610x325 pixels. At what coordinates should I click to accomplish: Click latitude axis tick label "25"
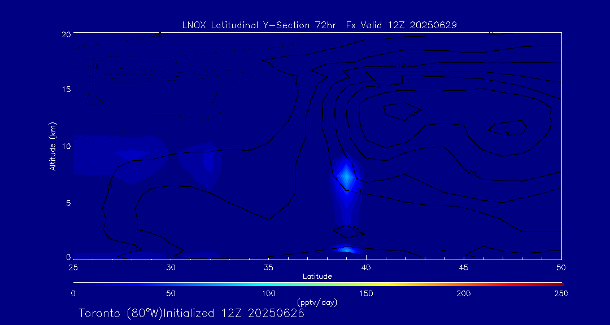(x=73, y=267)
